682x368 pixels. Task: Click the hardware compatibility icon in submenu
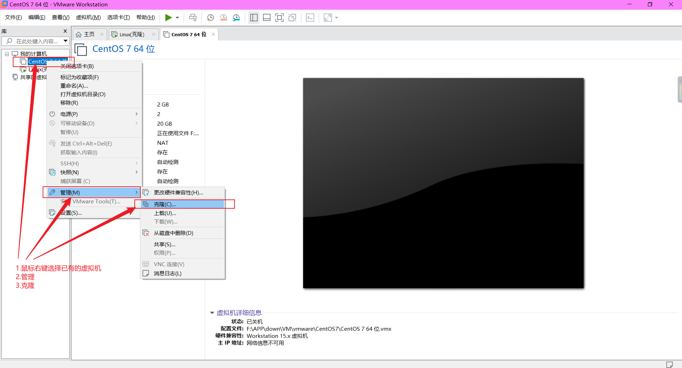coord(146,193)
